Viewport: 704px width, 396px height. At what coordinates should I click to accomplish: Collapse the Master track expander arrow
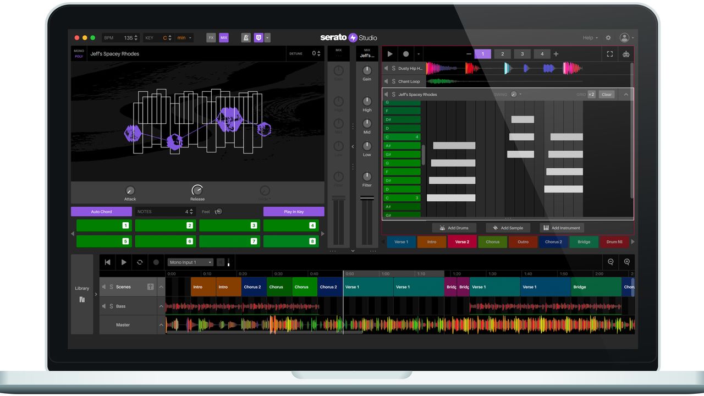(161, 325)
